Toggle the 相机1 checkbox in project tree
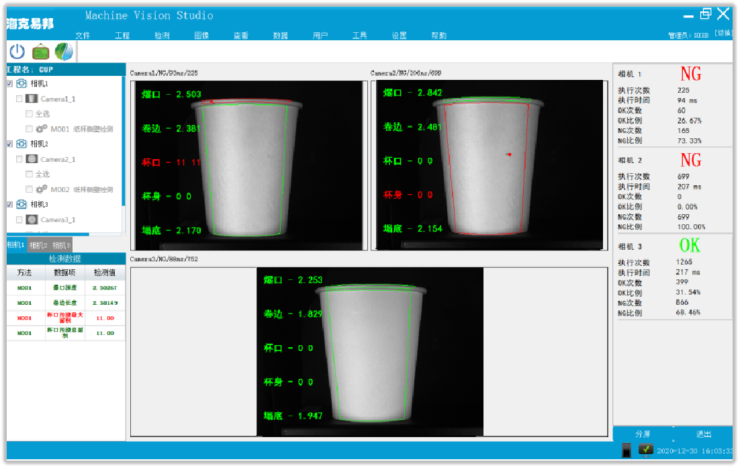Screen dimensions: 740x468 (x=9, y=83)
